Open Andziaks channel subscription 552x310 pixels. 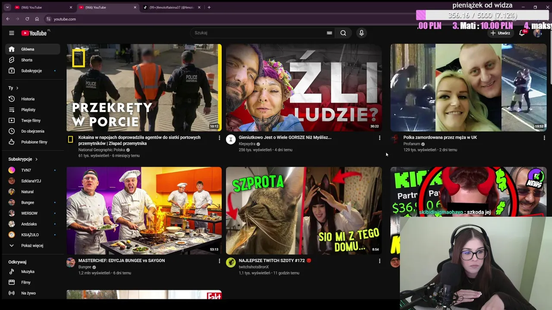click(x=33, y=224)
